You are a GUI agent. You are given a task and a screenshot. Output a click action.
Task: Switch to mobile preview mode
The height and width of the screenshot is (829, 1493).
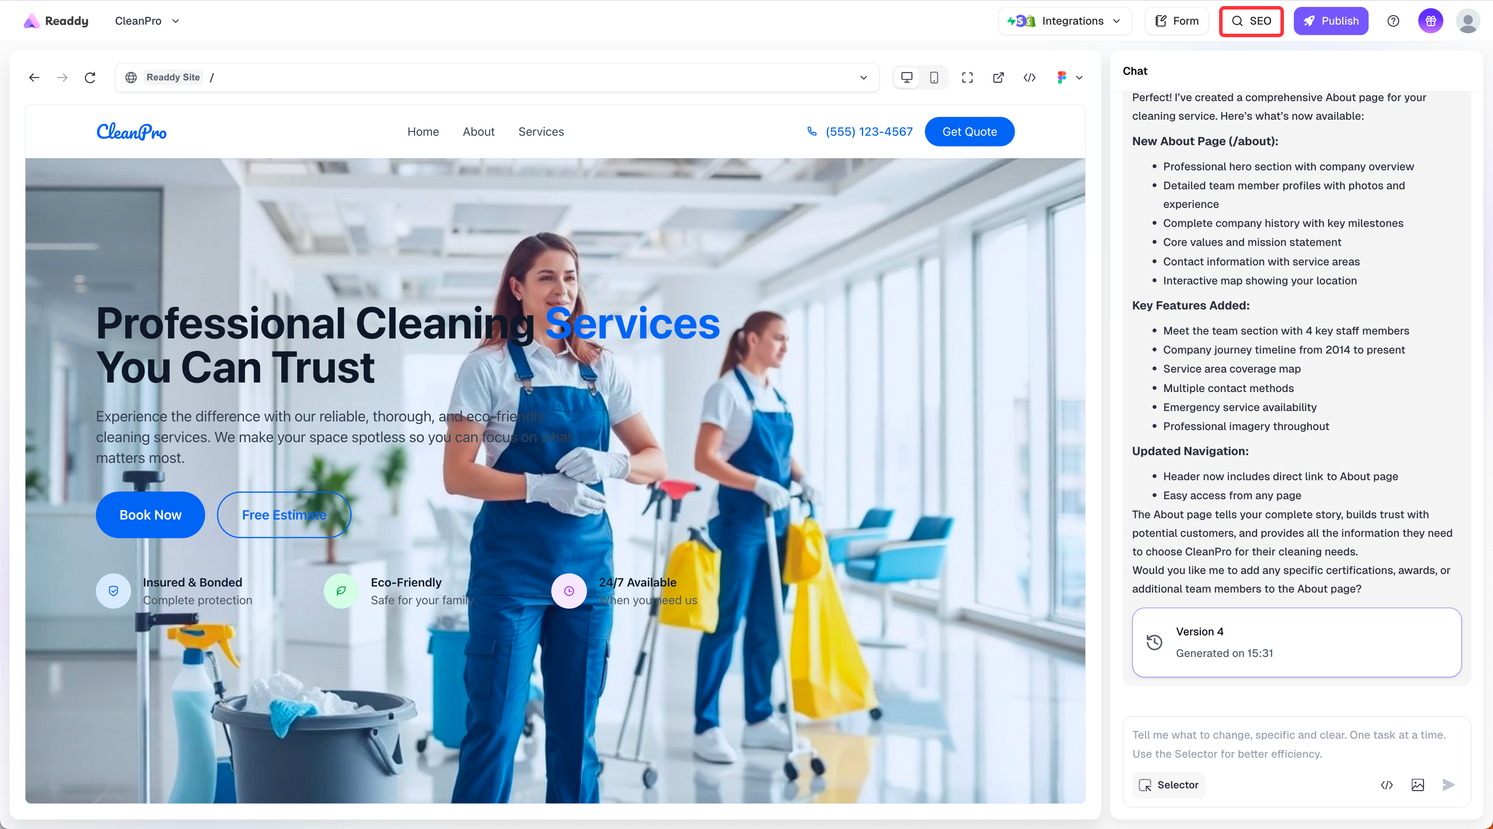click(934, 78)
